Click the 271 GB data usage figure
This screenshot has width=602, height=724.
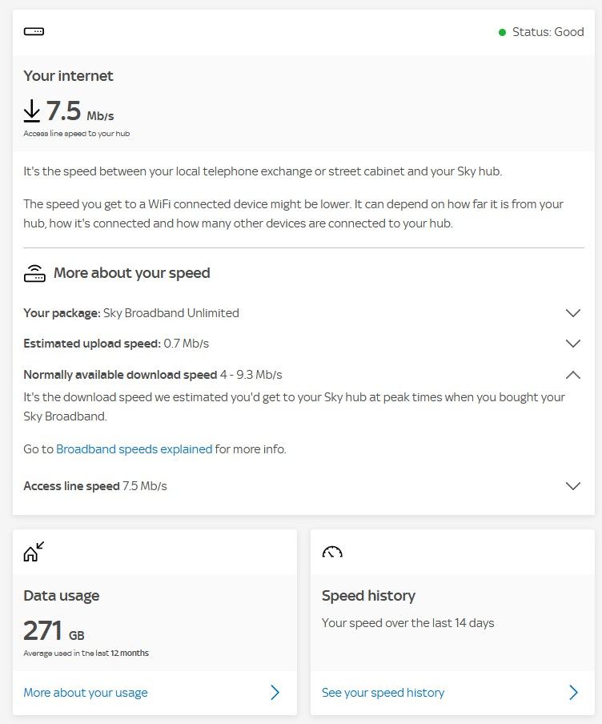pyautogui.click(x=54, y=631)
